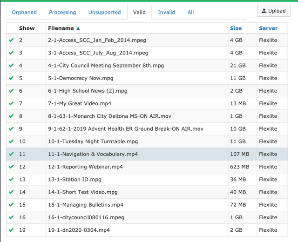Click the checkmark beside Democracy Now file
The width and height of the screenshot is (298, 242).
coord(11,78)
